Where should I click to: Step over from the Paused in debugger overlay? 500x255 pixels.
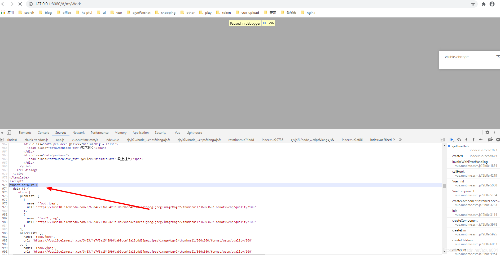click(271, 23)
